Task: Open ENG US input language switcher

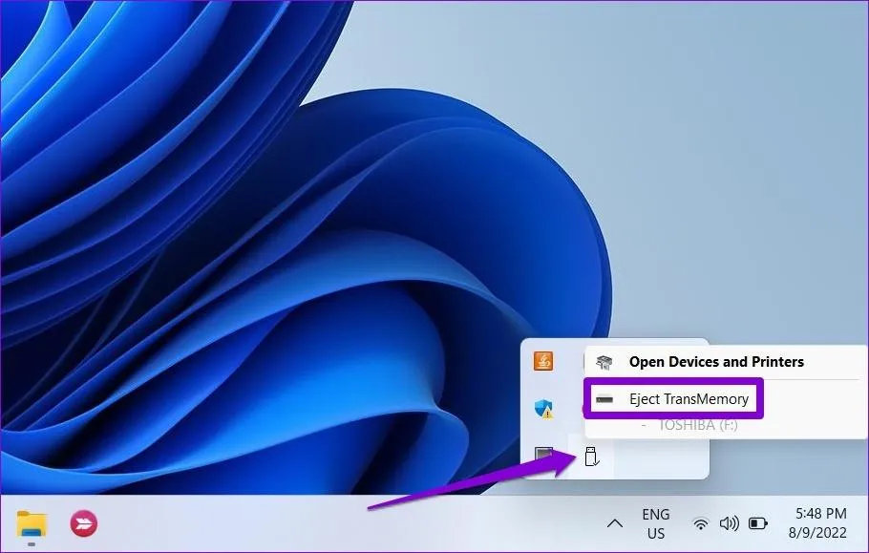Action: click(656, 523)
